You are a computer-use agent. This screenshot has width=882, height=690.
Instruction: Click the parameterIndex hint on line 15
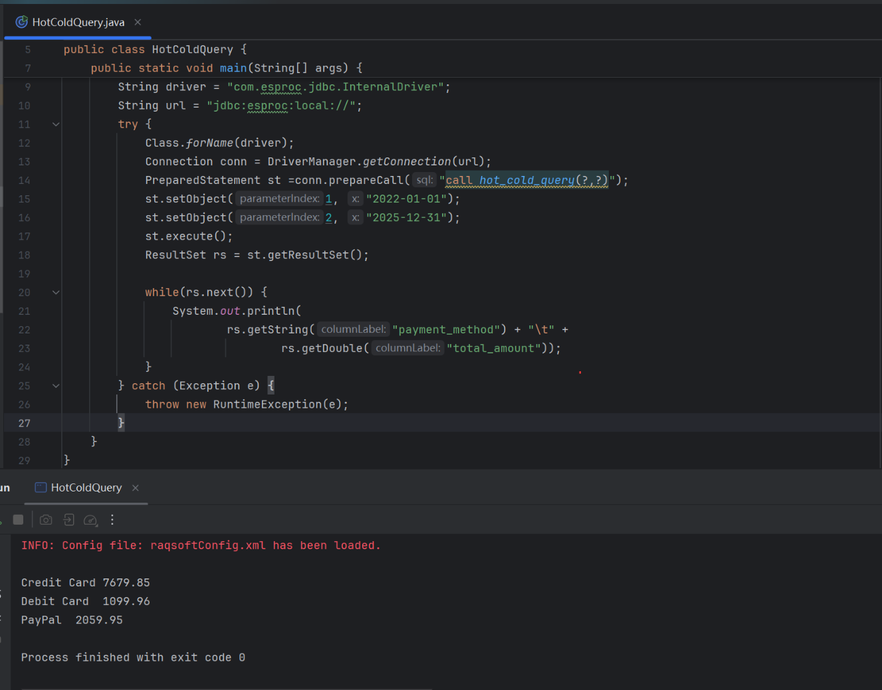tap(279, 199)
